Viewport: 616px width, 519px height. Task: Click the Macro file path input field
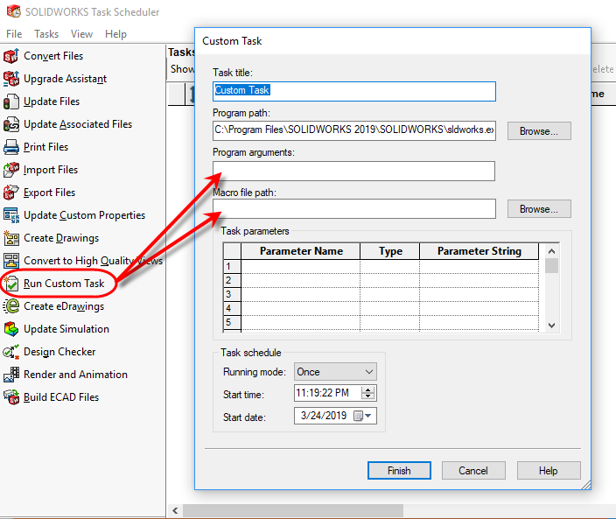(354, 208)
